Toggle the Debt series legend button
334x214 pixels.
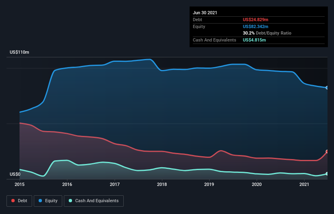(x=19, y=201)
